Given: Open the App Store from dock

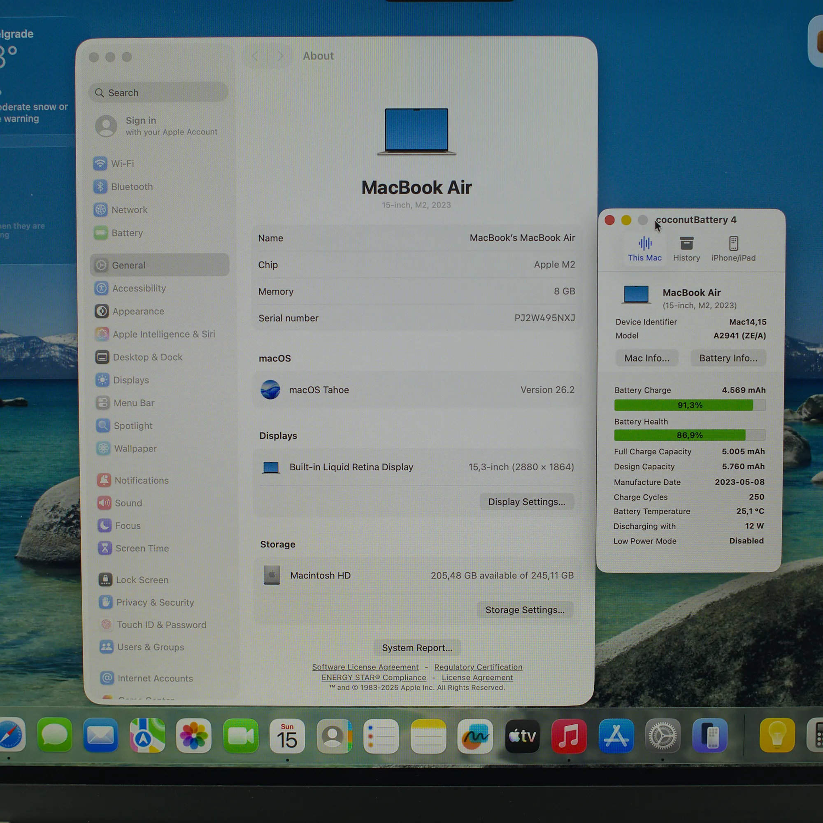Looking at the screenshot, I should 616,736.
